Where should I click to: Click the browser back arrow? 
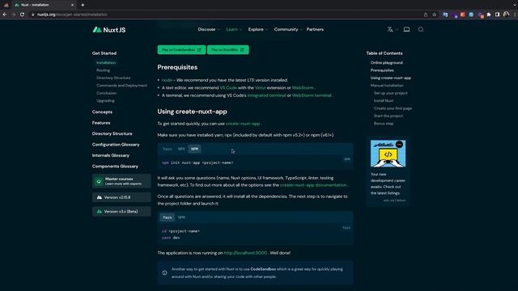[5, 15]
